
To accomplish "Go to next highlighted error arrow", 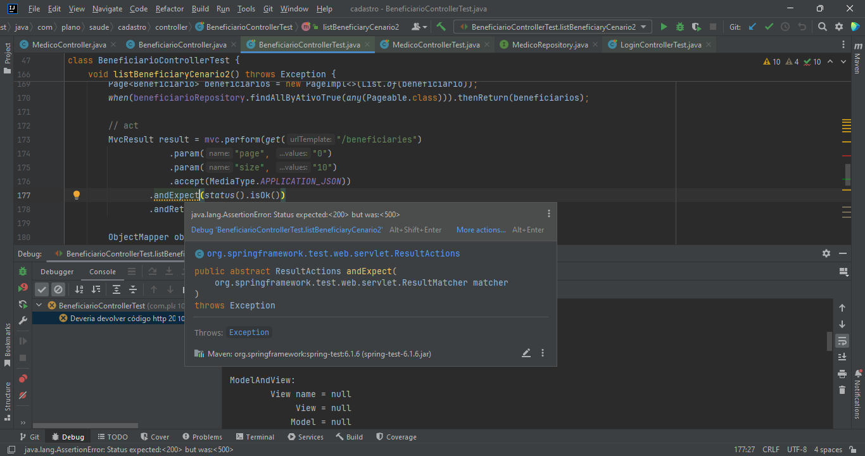I will (x=843, y=62).
